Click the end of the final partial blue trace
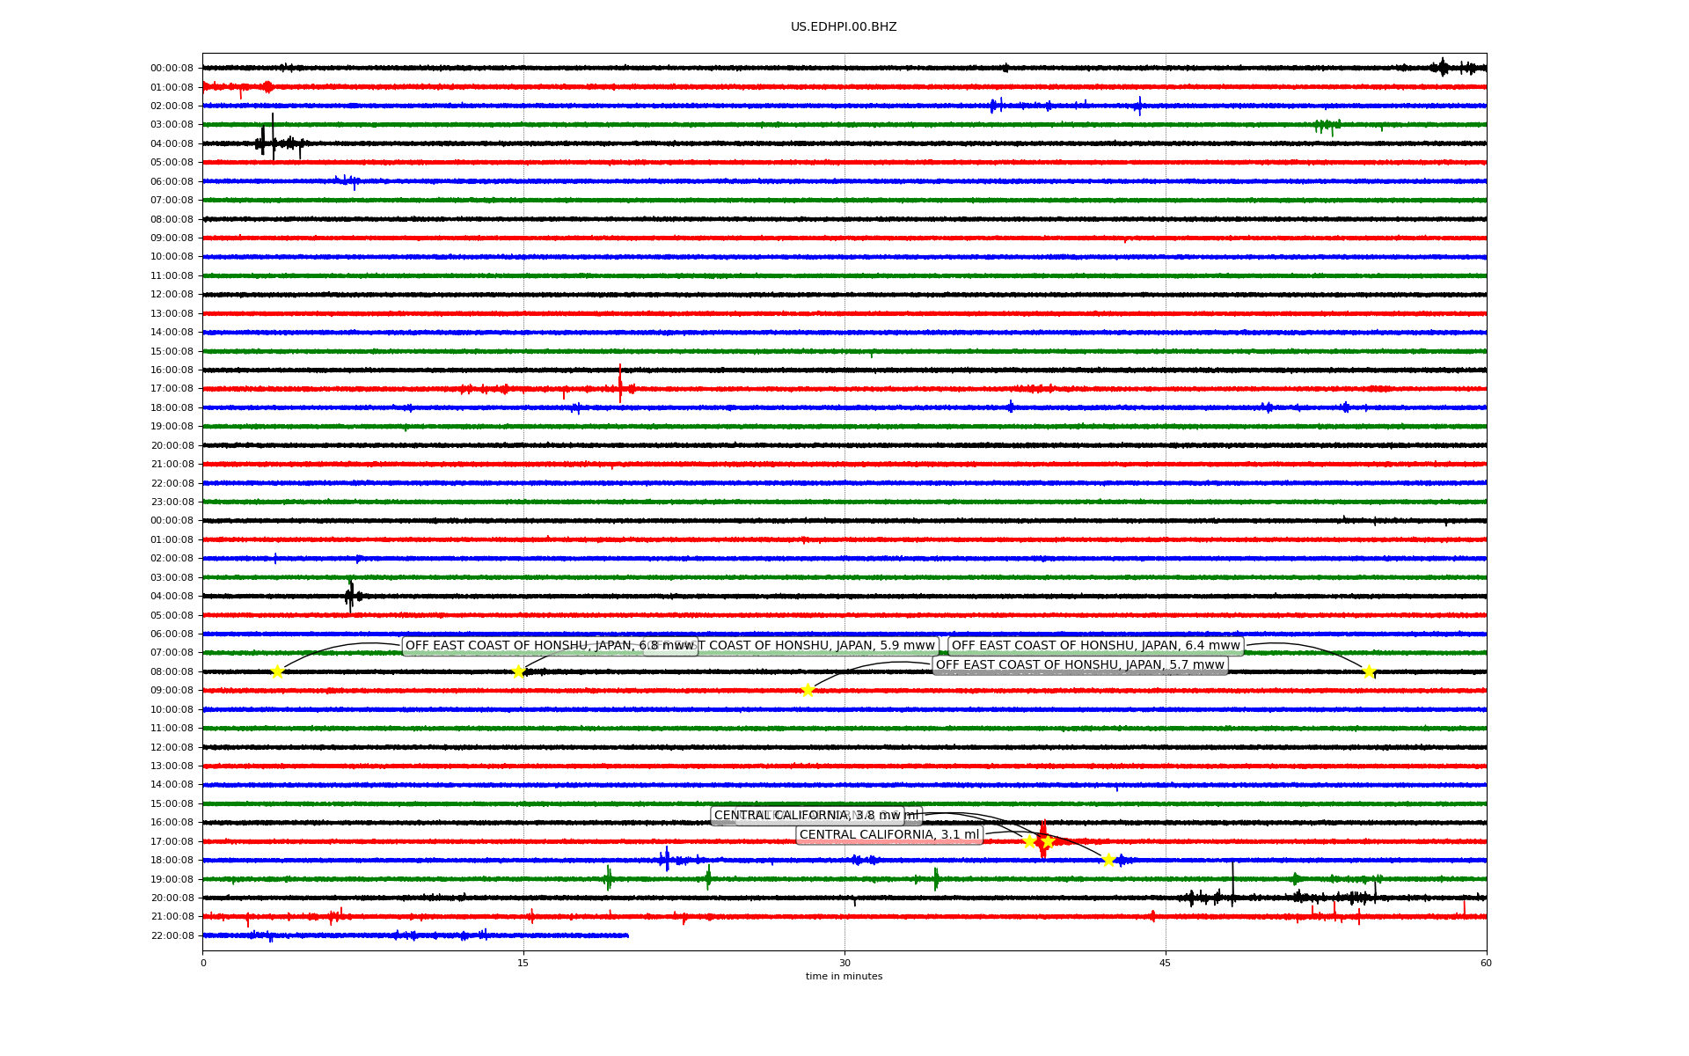Screen dimensions: 1689x1056 (x=627, y=935)
